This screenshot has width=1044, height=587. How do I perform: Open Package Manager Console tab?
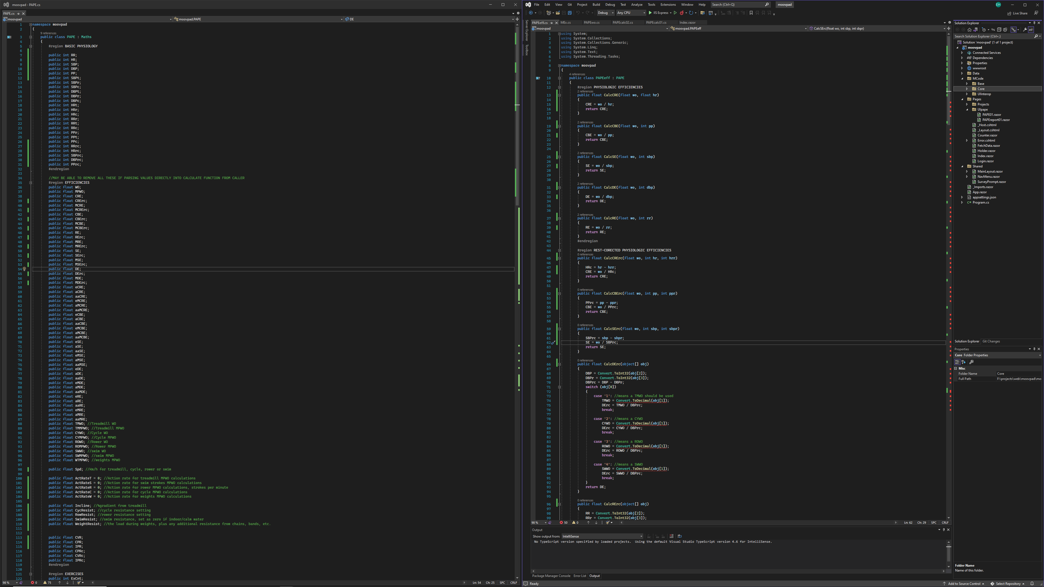551,576
